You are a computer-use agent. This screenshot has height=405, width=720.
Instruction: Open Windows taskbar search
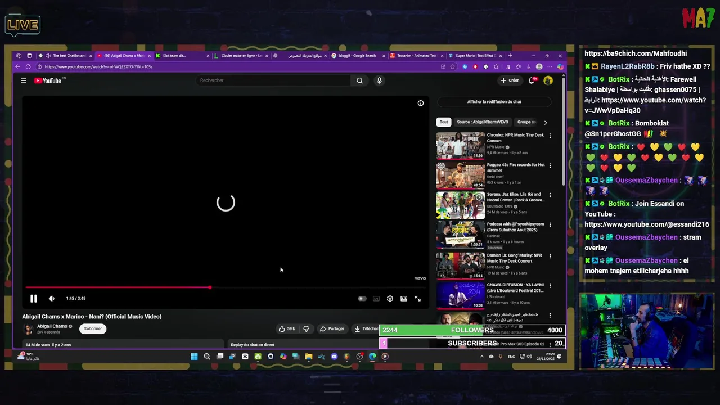[x=207, y=357]
